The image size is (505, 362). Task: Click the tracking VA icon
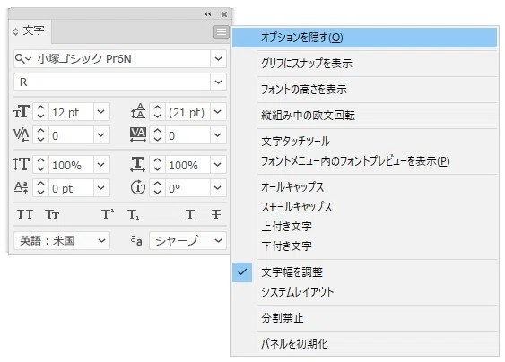pos(138,134)
